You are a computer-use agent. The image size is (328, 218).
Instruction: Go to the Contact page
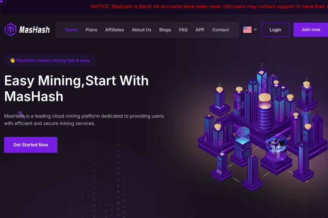point(220,30)
